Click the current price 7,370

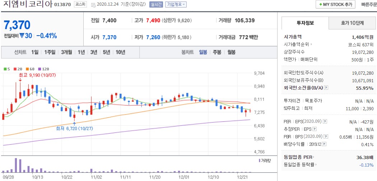coord(17,25)
